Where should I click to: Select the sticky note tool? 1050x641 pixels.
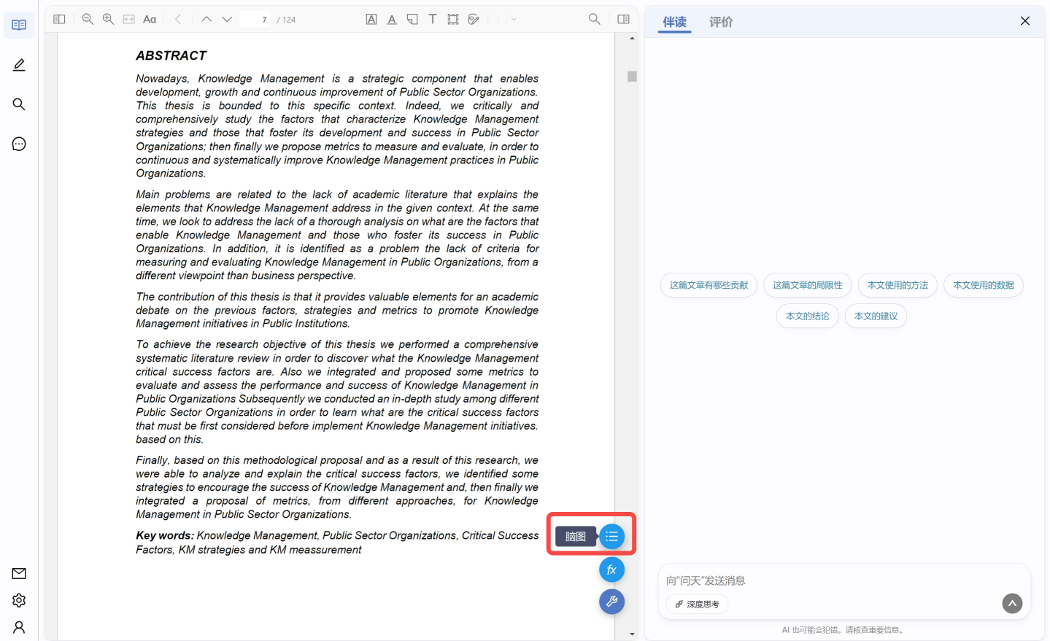point(412,19)
